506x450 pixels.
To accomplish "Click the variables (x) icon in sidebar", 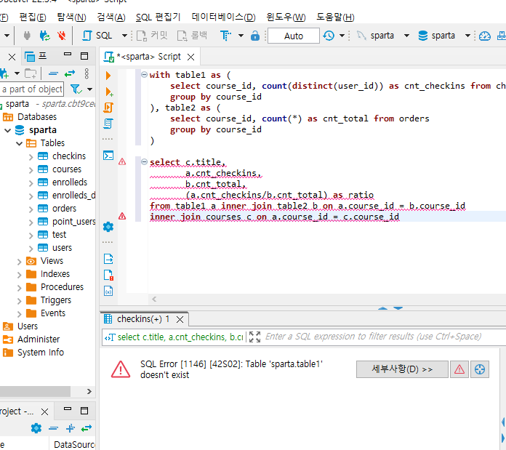I will (x=108, y=291).
